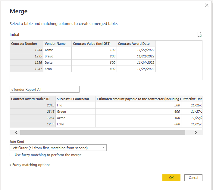Click the Echo cell in Initial table

(57, 69)
